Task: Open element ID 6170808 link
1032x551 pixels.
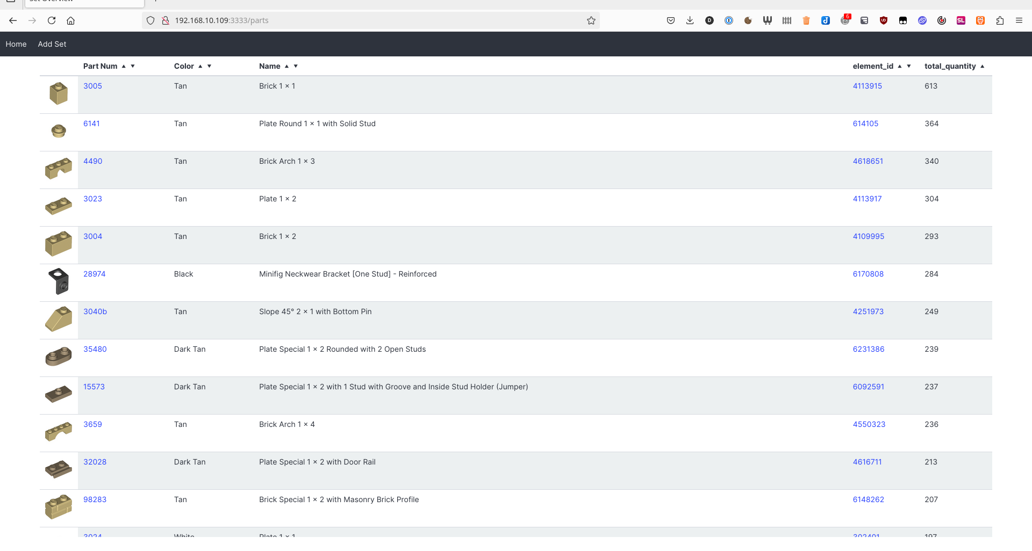Action: (868, 274)
